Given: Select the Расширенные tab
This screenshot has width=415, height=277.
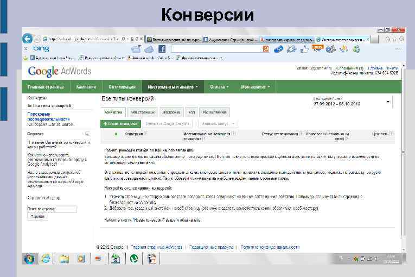Looking at the screenshot, I should pos(214,112).
